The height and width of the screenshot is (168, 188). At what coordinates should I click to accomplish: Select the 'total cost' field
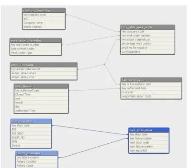click(151, 92)
